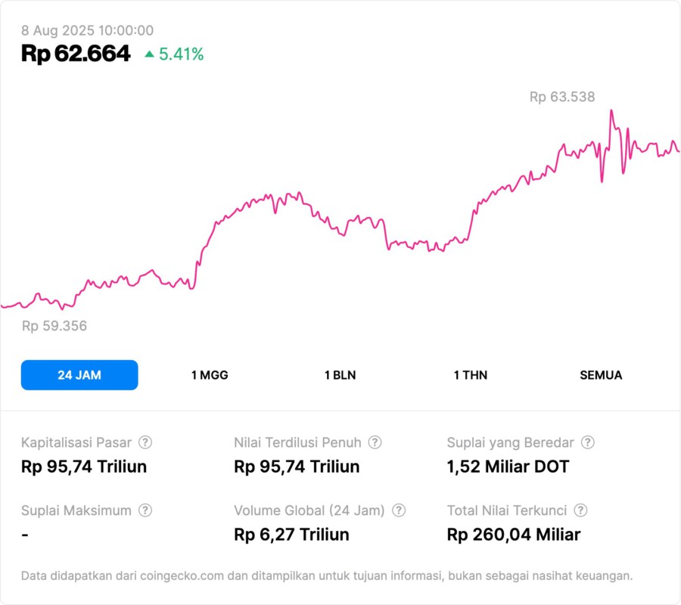Screen dimensions: 681x605
Task: Click the Rp 59.356 low price label
Action: [54, 326]
